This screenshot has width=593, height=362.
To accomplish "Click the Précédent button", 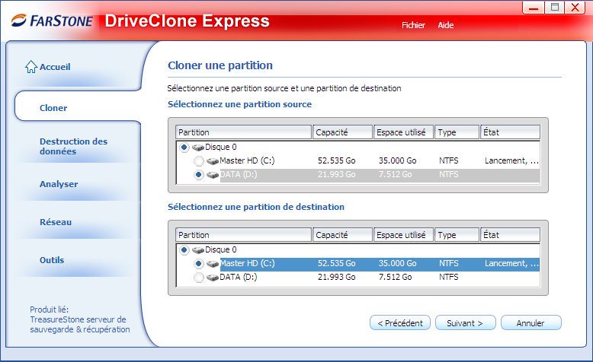I will pyautogui.click(x=399, y=322).
